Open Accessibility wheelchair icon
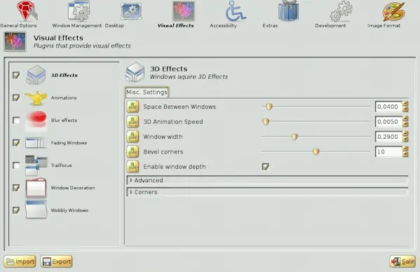Image resolution: width=420 pixels, height=272 pixels. (236, 11)
